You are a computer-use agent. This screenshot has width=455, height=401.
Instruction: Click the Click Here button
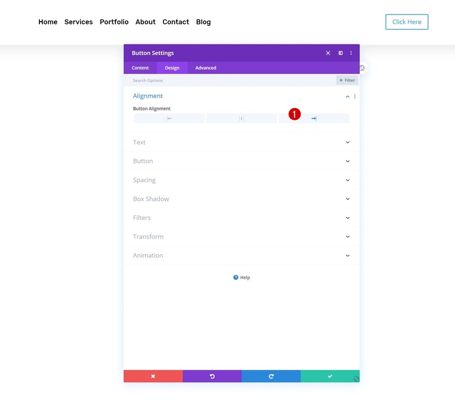click(x=407, y=22)
